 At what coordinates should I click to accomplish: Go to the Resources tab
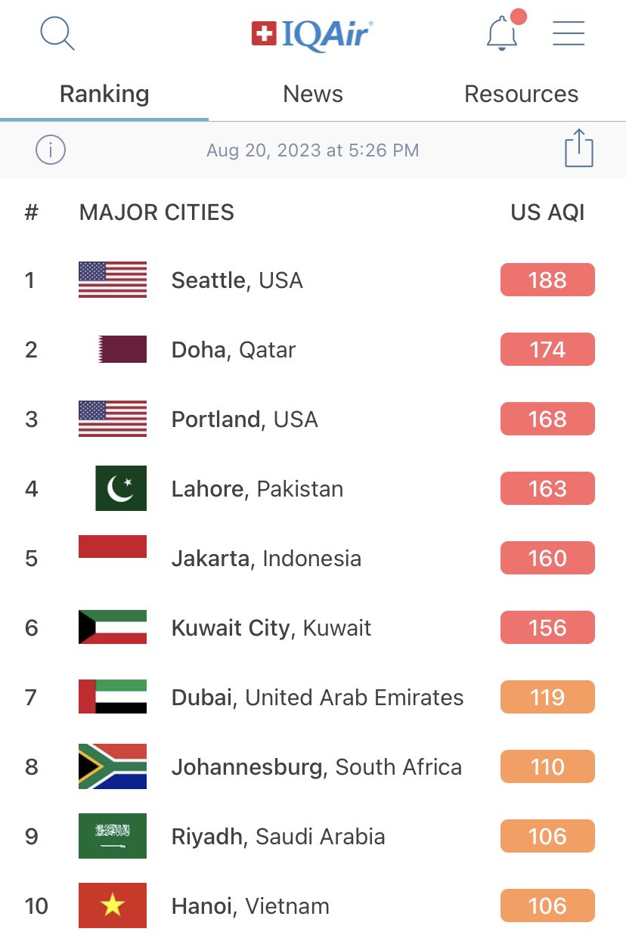(x=521, y=94)
